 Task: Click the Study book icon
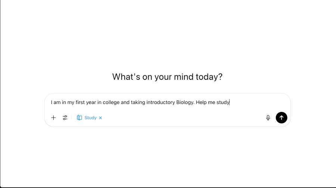click(79, 117)
